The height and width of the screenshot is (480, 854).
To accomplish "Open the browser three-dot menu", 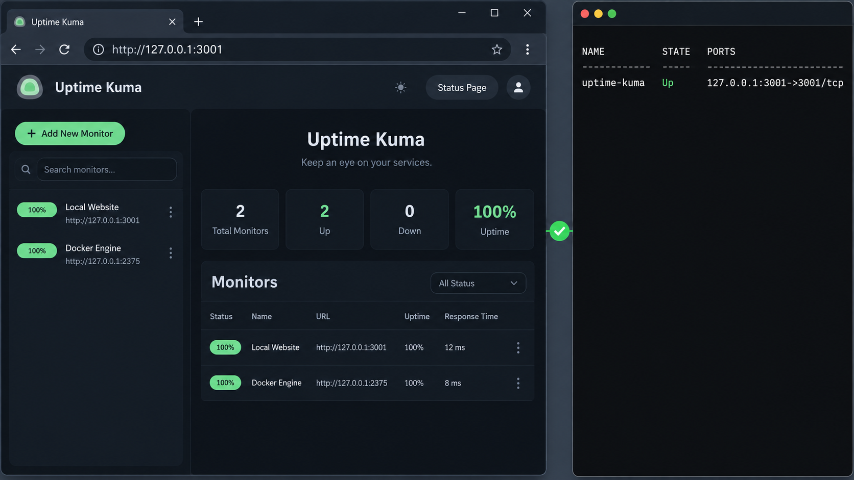I will pyautogui.click(x=527, y=49).
